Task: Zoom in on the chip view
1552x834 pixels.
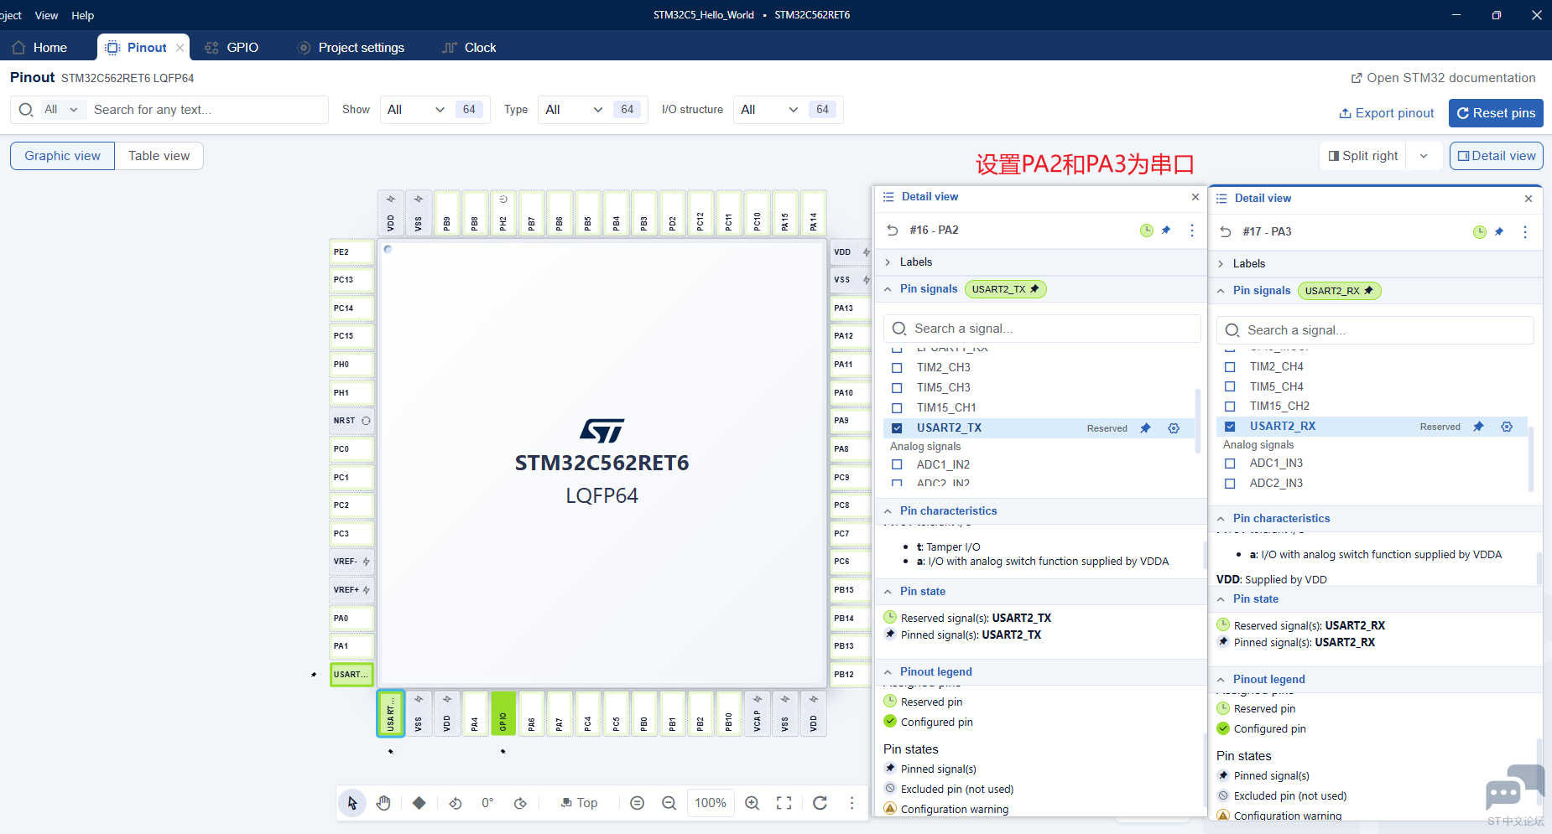Action: pos(753,803)
